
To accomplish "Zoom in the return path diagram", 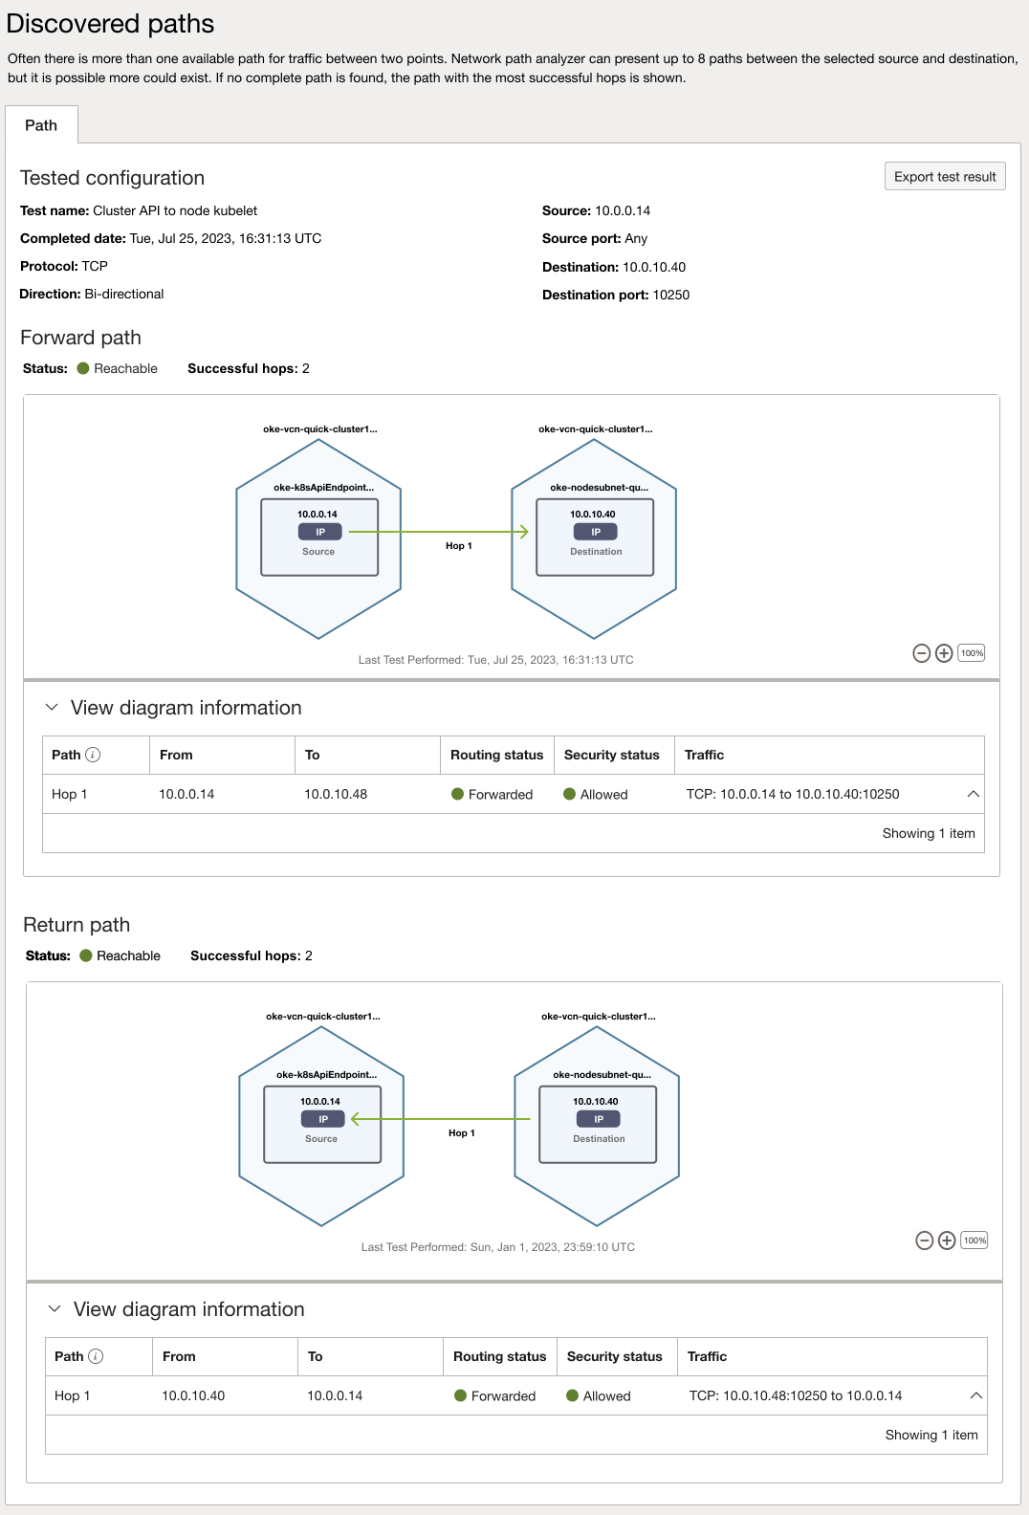I will [947, 1241].
